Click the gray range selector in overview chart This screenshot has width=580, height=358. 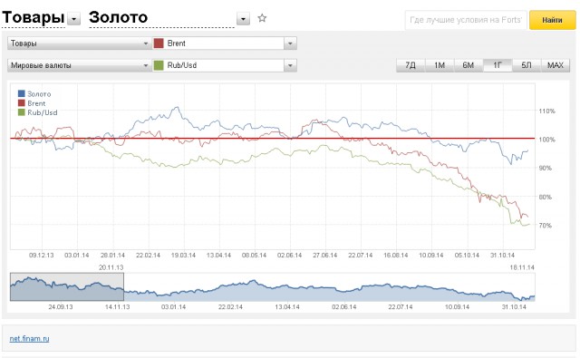[67, 286]
